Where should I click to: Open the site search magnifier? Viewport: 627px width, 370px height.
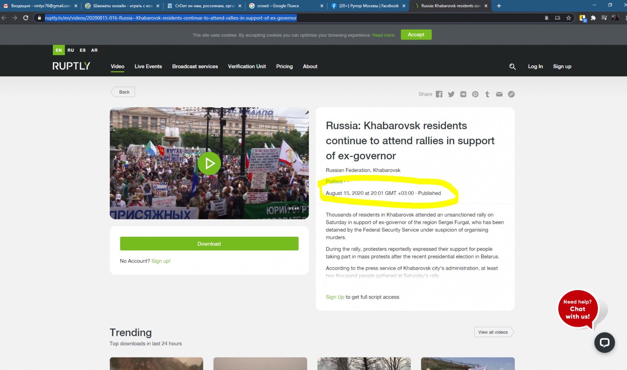tap(512, 66)
